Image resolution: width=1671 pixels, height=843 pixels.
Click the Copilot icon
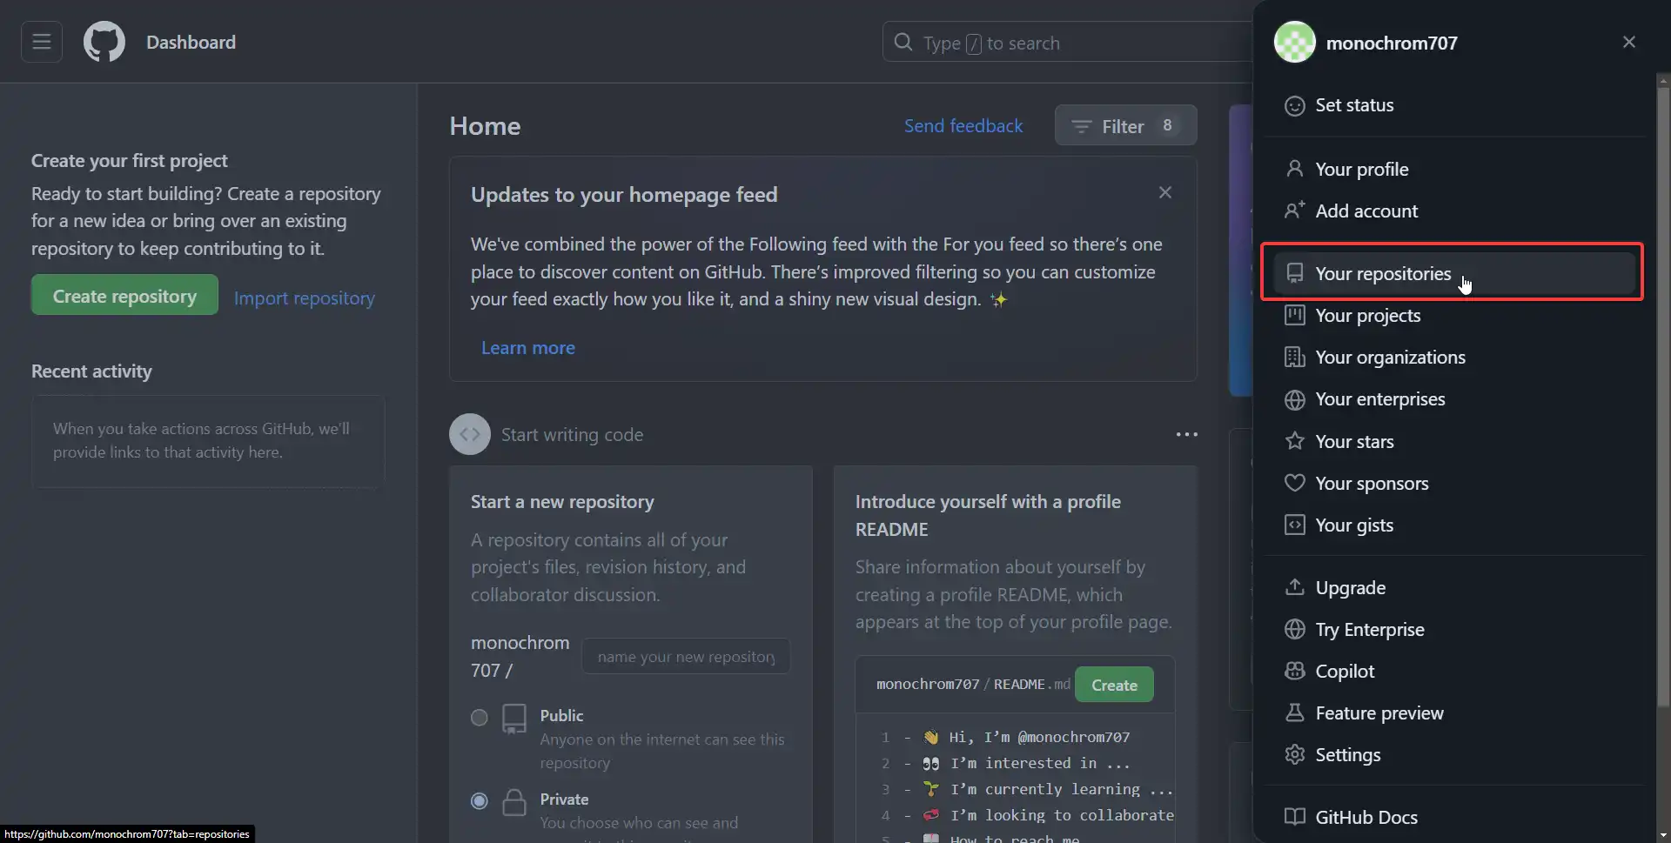(1295, 671)
